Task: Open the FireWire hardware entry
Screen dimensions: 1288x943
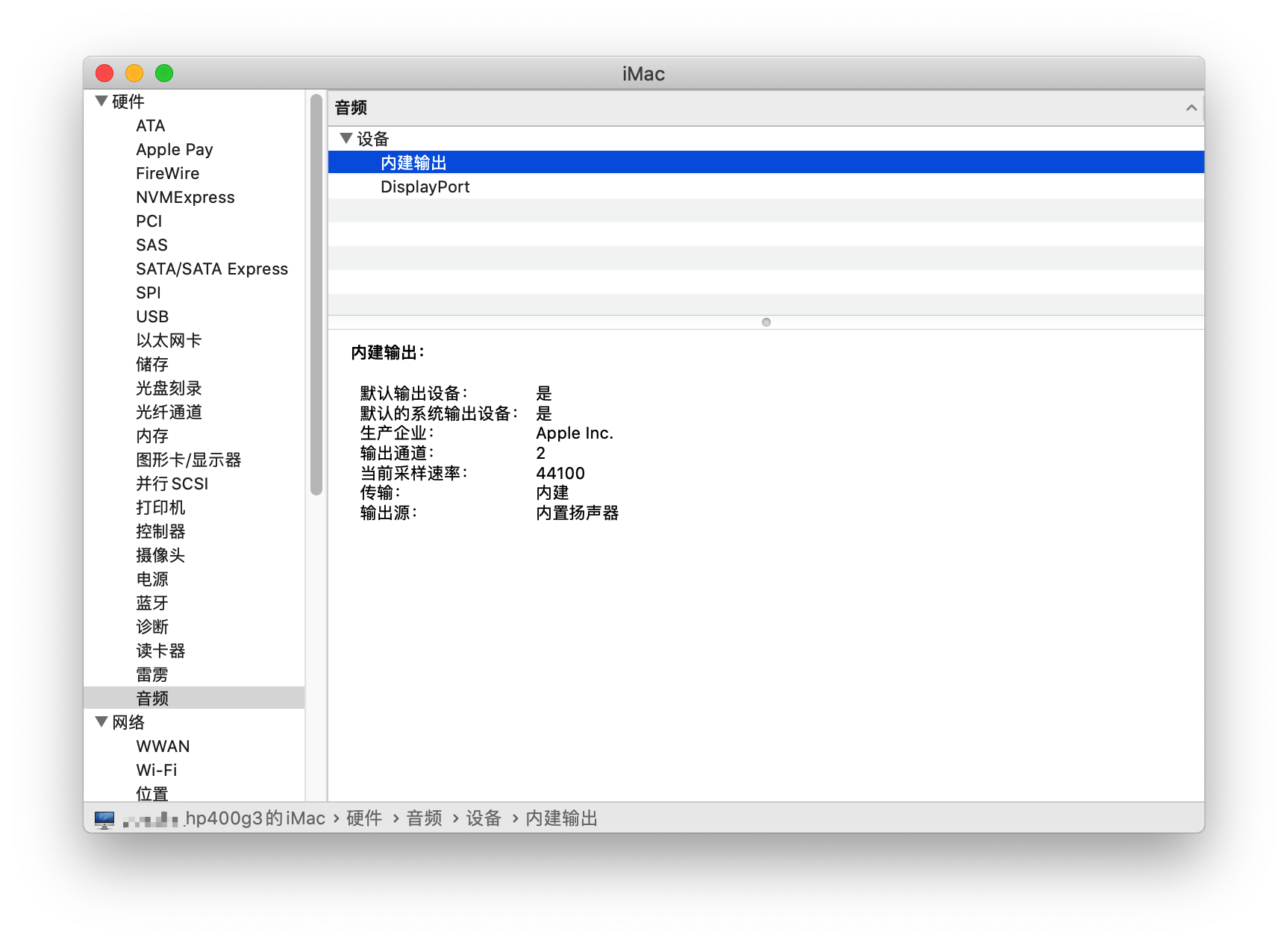Action: tap(168, 173)
